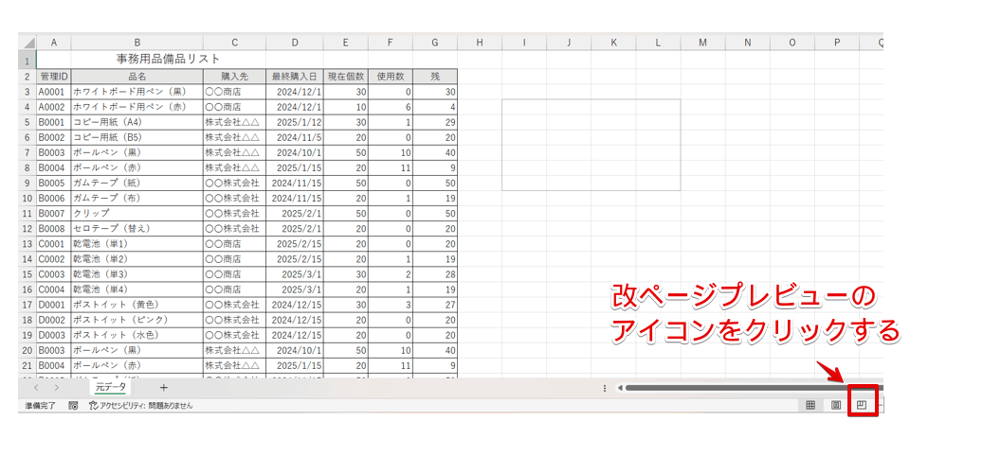Select cell B0001
Screen dimensions: 983x456
coord(54,122)
